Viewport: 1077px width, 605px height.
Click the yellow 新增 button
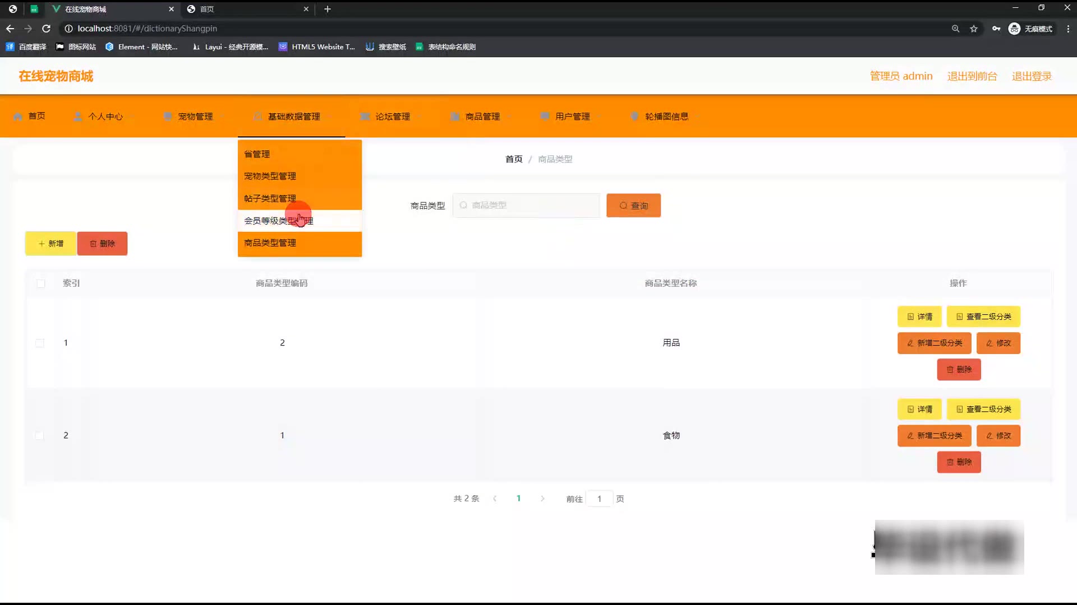(50, 244)
